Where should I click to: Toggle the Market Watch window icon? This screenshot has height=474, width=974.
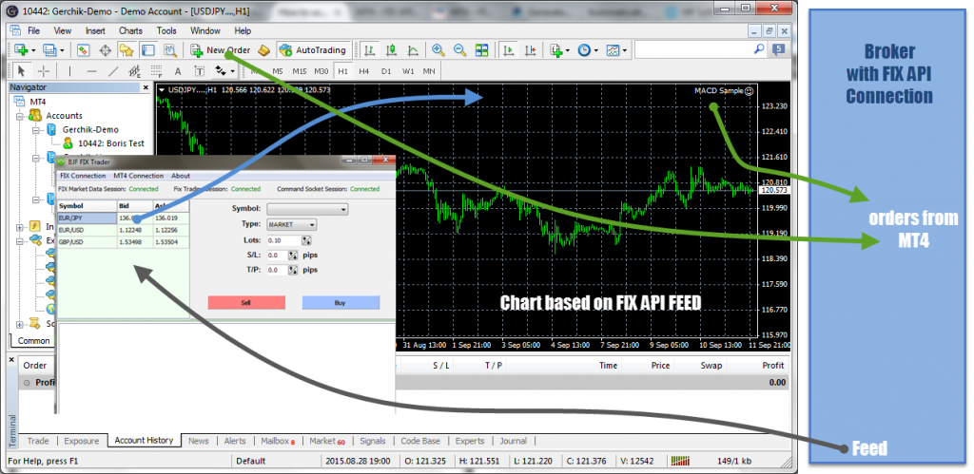coord(84,50)
